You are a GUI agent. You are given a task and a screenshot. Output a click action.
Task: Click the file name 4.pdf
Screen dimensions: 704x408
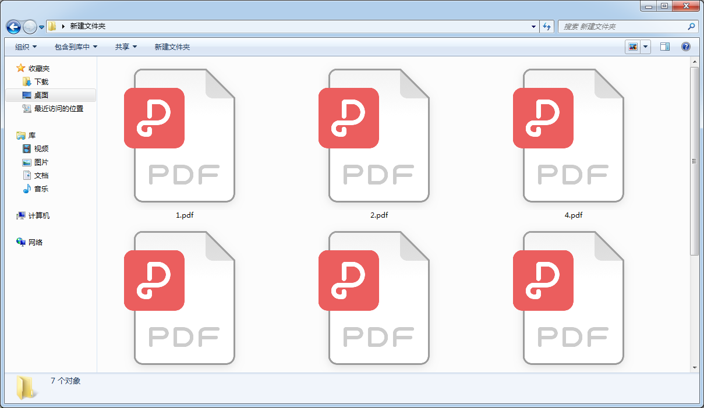point(574,215)
